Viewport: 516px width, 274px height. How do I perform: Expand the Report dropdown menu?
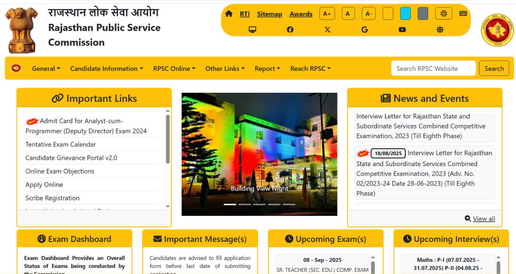(x=267, y=68)
